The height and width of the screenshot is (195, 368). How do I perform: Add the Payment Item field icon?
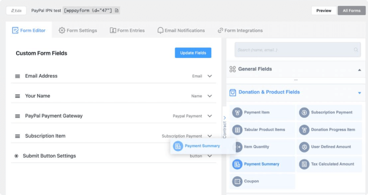pos(237,112)
